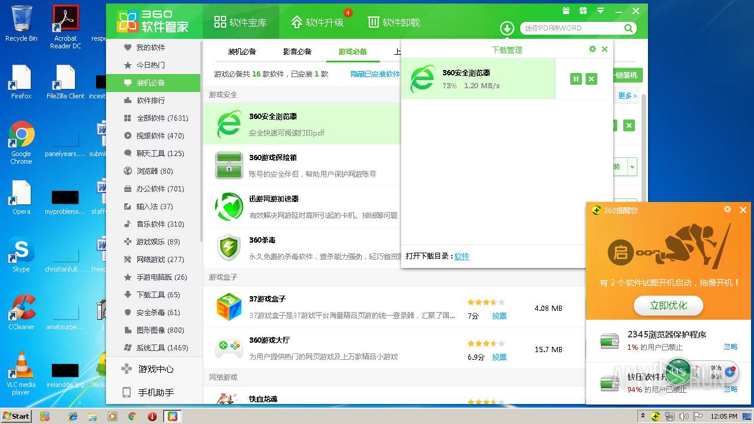This screenshot has width=754, height=424.
Task: Open 今日热门 in sidebar
Action: [153, 65]
